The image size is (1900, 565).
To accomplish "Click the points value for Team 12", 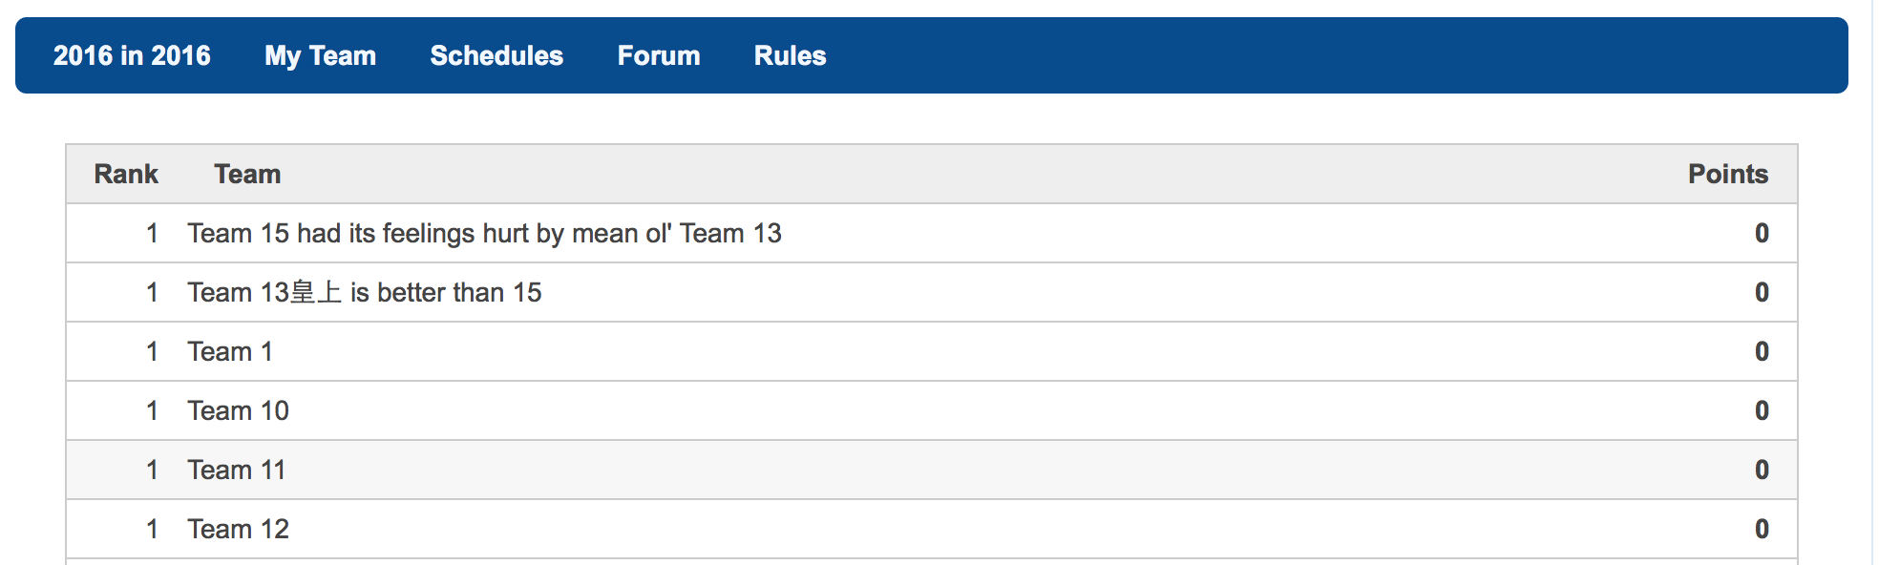I will coord(1762,529).
